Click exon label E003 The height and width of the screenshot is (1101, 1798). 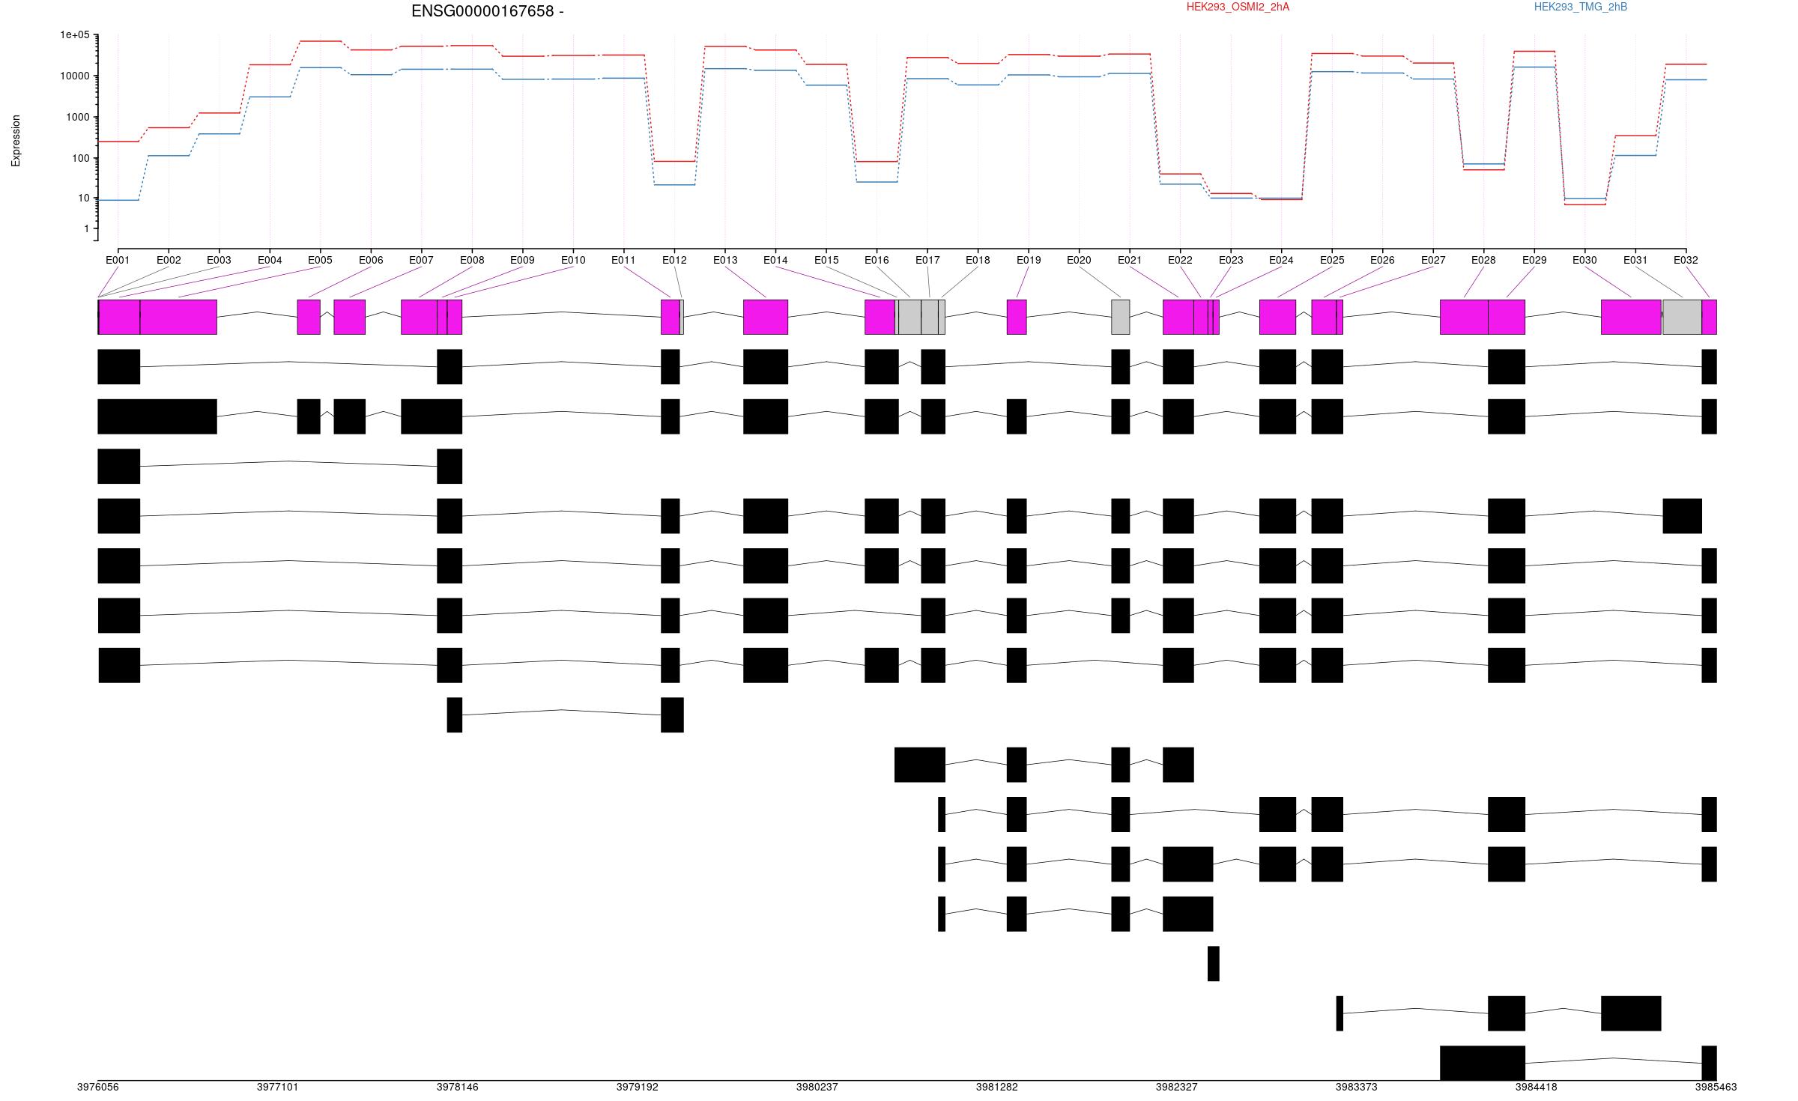pos(219,260)
